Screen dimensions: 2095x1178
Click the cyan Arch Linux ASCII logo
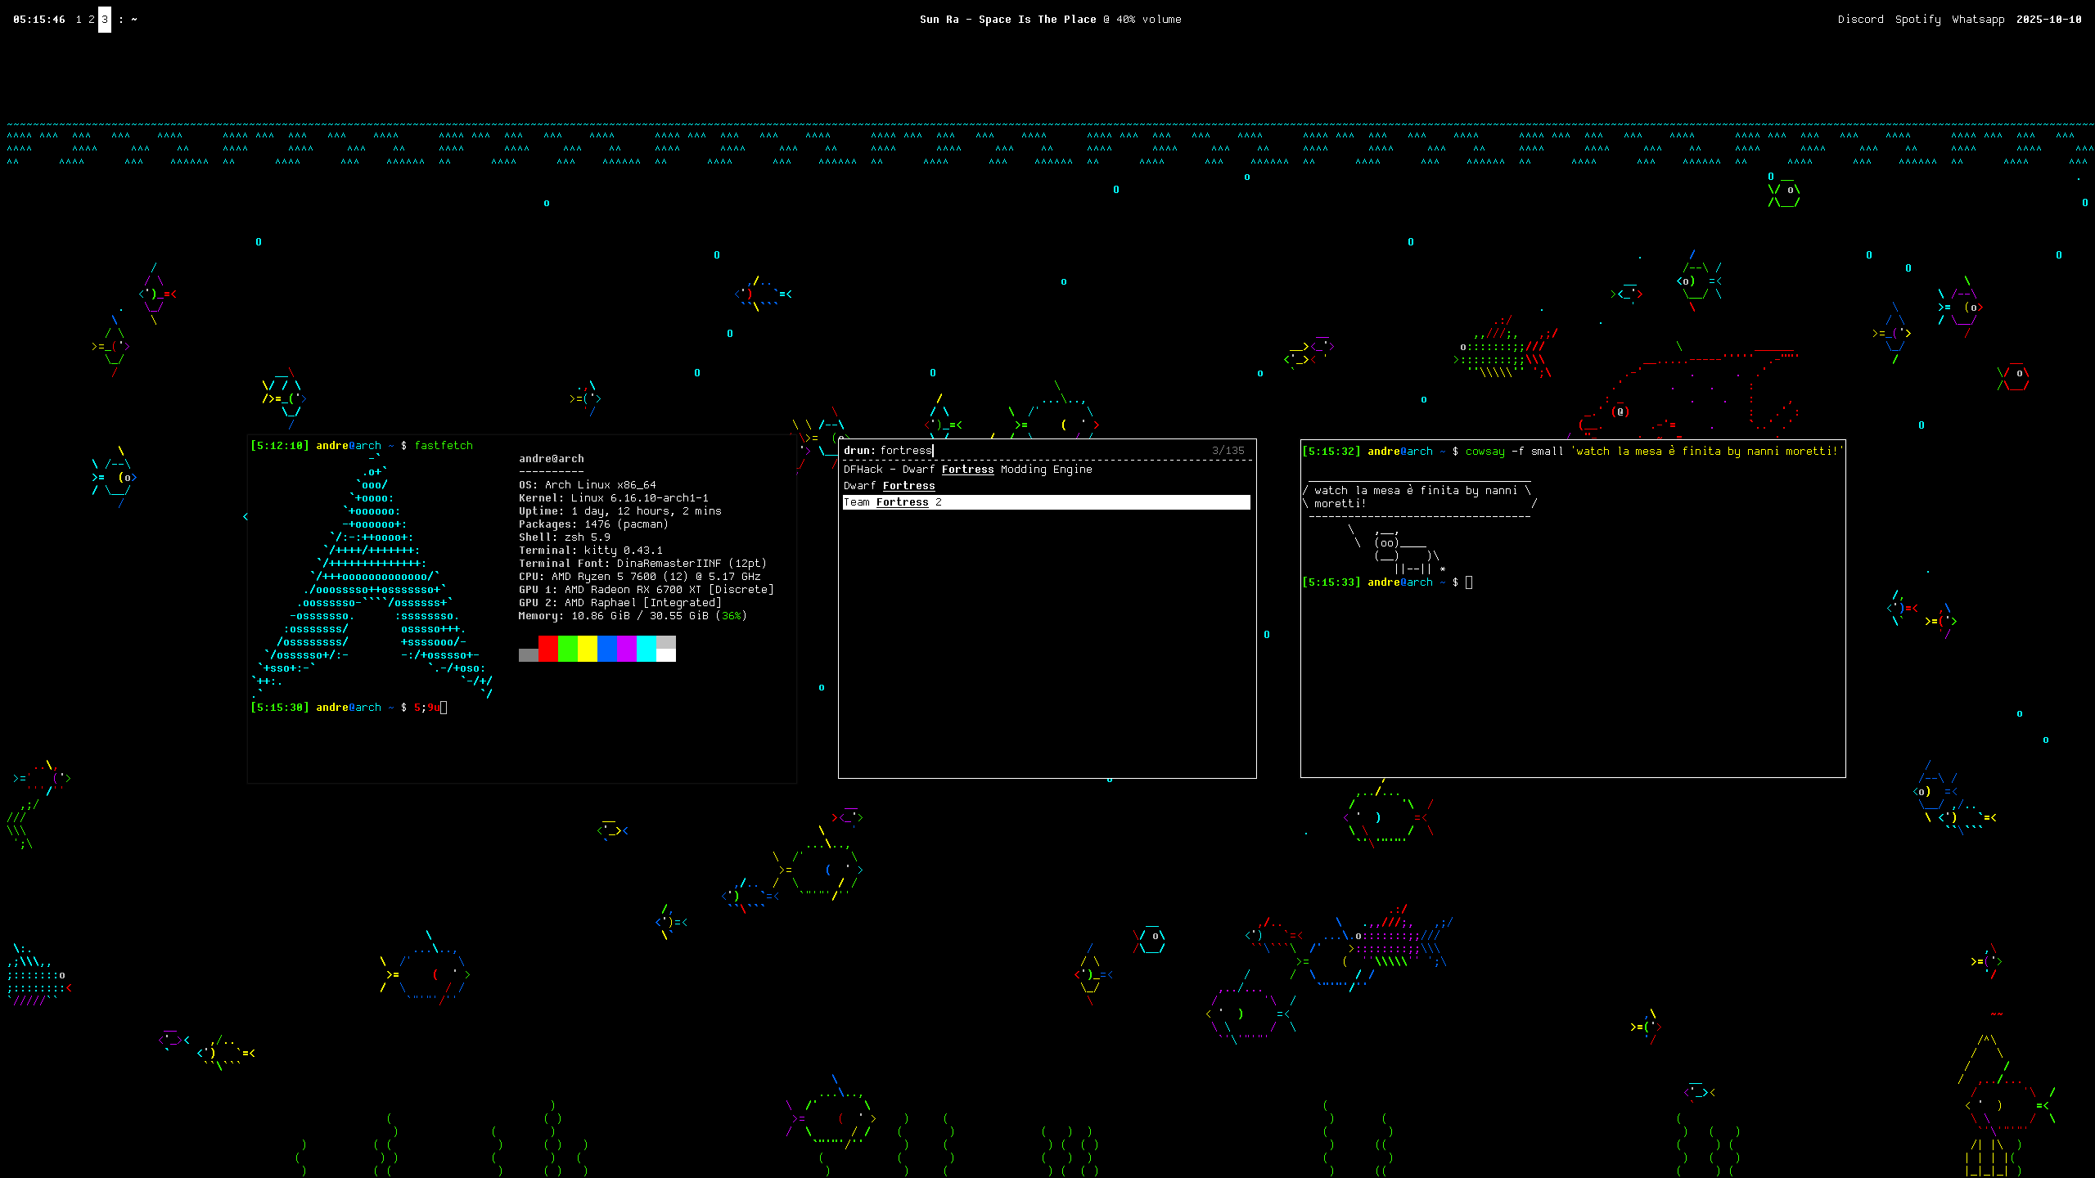[x=372, y=577]
